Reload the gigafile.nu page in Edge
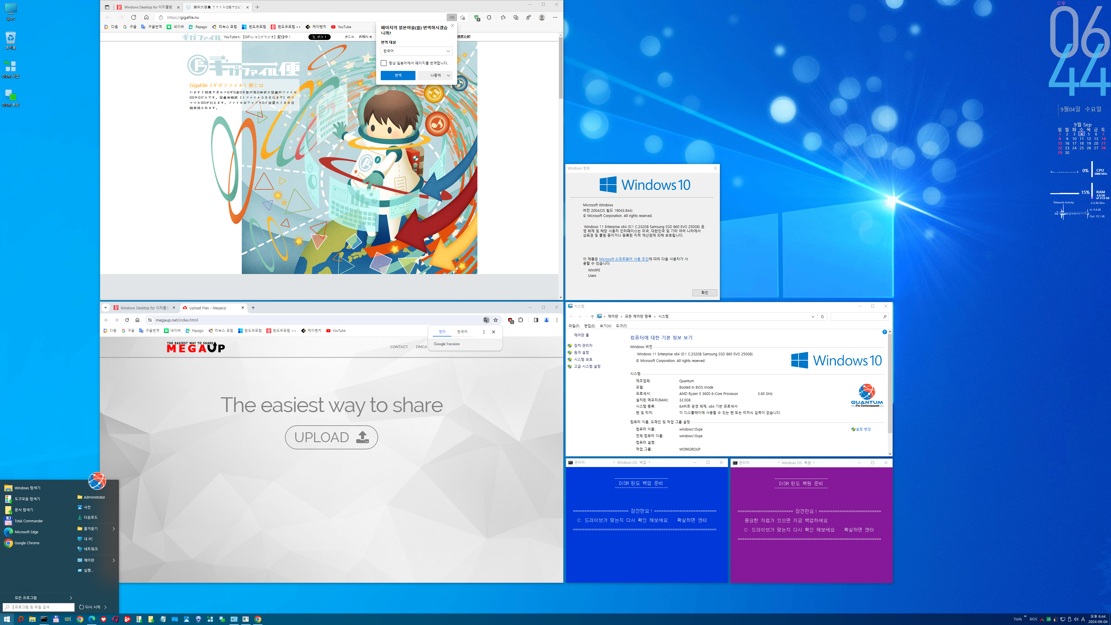Image resolution: width=1111 pixels, height=625 pixels. click(x=134, y=17)
